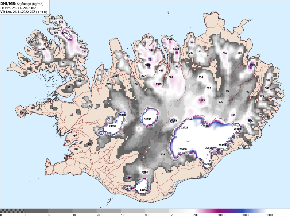Click the forecast offset text '(+64 h)'
Screen dimensions: 290x217
(41, 12)
